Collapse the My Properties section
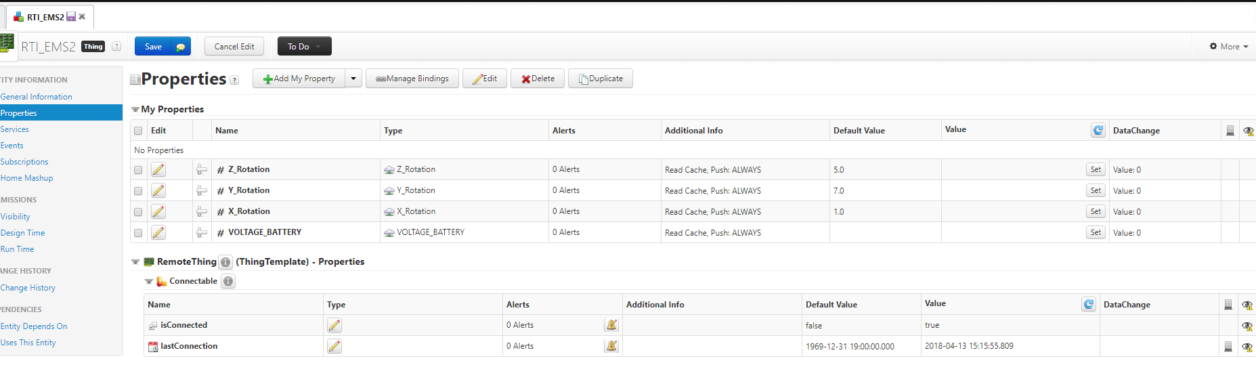 (x=135, y=110)
